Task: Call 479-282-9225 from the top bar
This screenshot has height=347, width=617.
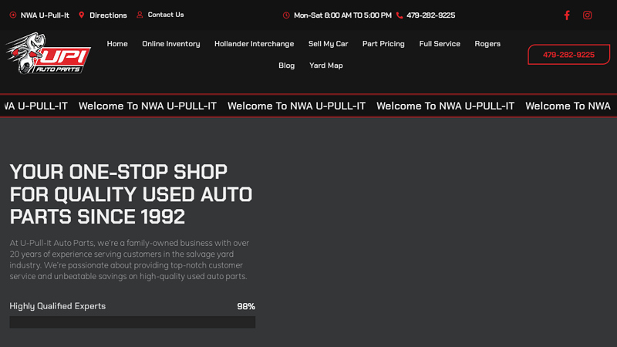Action: point(431,15)
